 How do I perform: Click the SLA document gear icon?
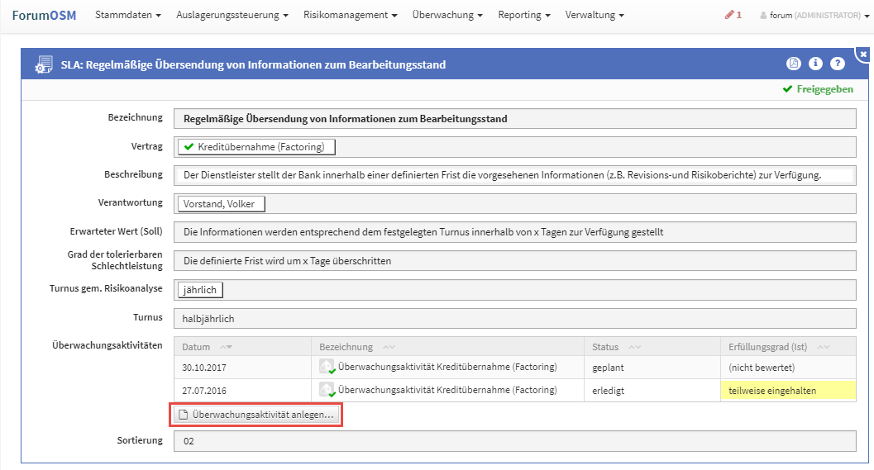(43, 64)
